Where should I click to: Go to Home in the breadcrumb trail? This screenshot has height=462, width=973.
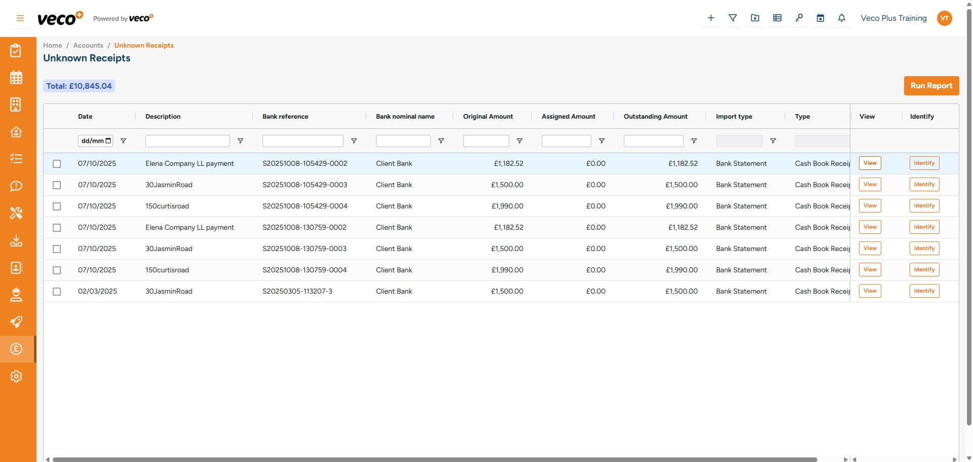point(52,45)
